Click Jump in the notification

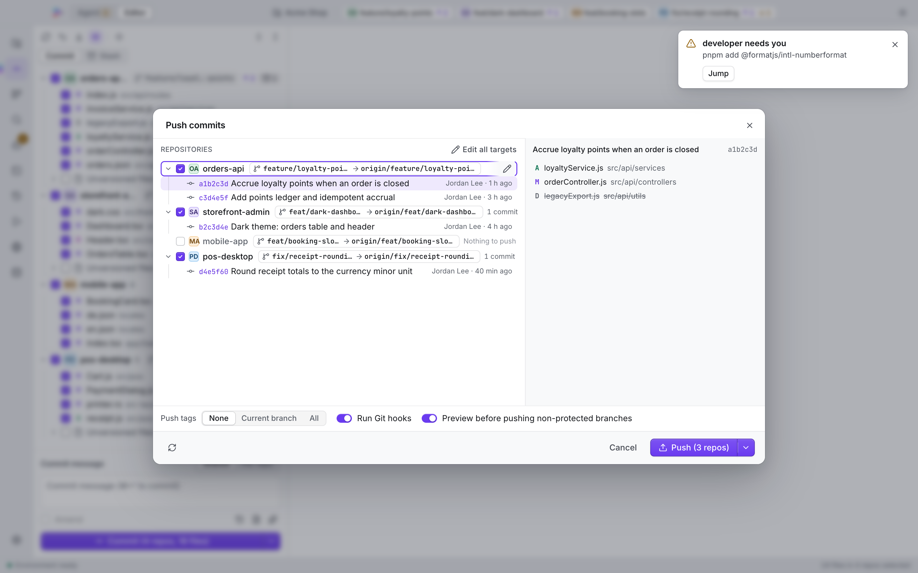[x=718, y=74]
